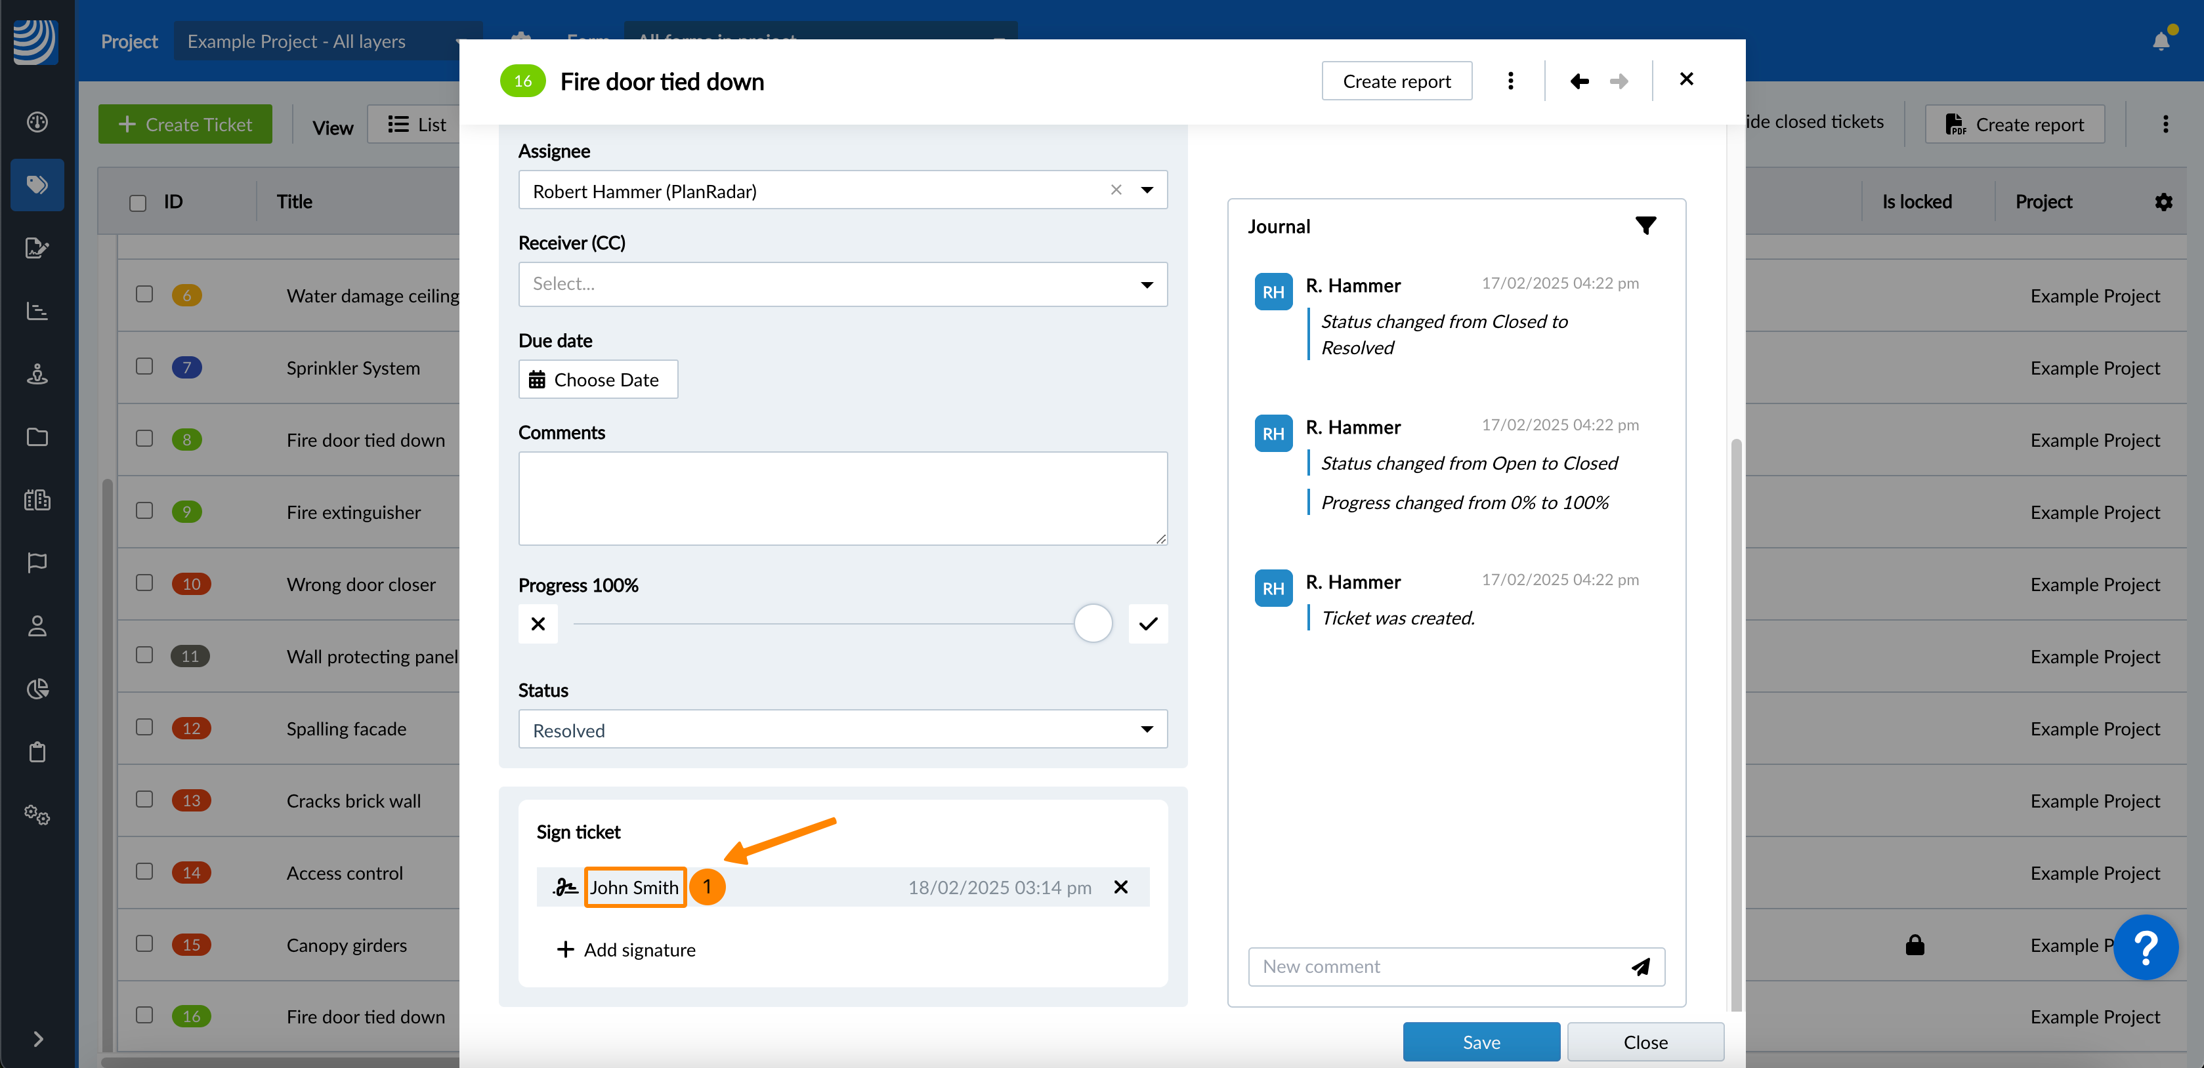
Task: Send the new comment with paper plane icon
Action: (x=1640, y=967)
